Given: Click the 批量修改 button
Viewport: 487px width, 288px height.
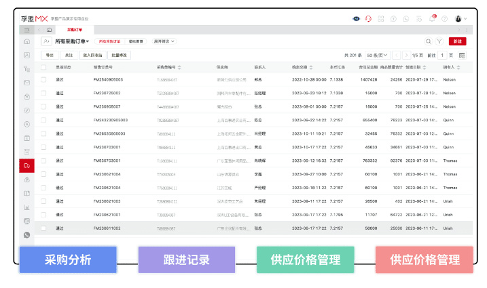Looking at the screenshot, I should [119, 55].
